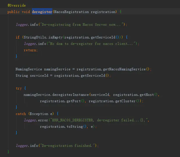Click the highlighted deregister method name
The image size is (180, 157).
click(x=42, y=12)
